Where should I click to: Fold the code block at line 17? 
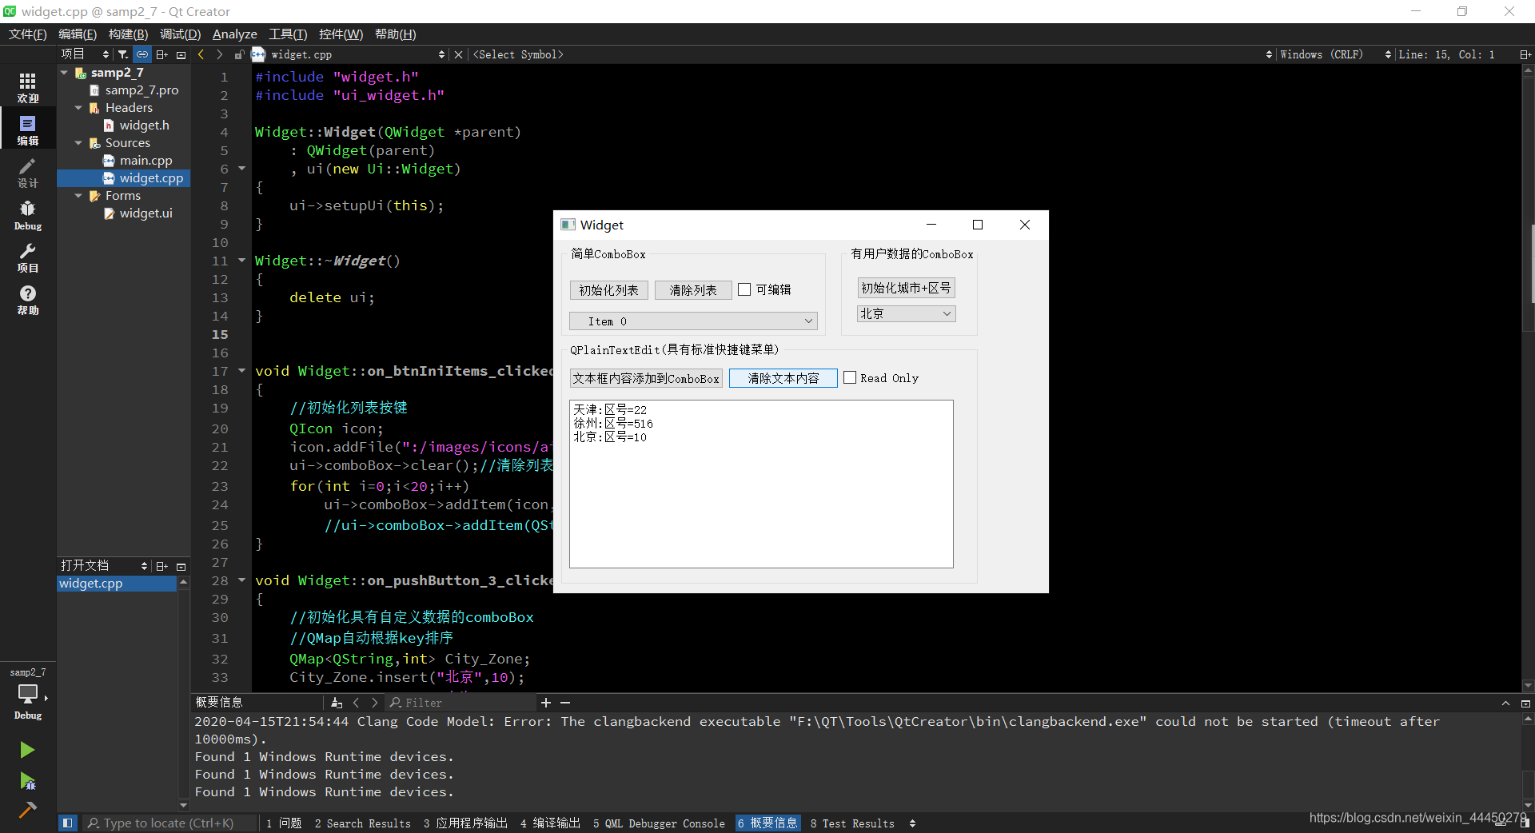click(x=241, y=370)
